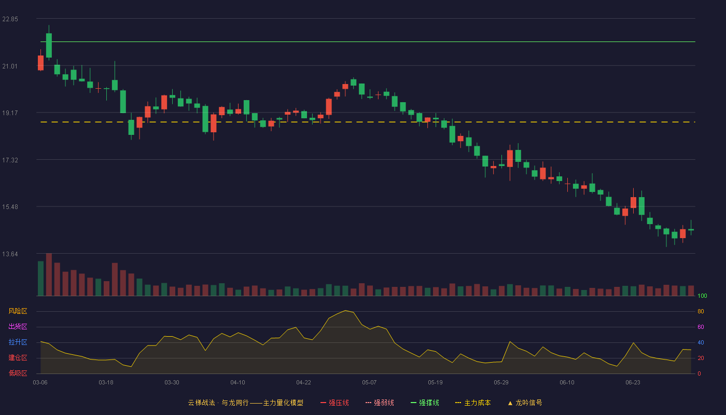Click the 19.17 price axis label

(10, 113)
